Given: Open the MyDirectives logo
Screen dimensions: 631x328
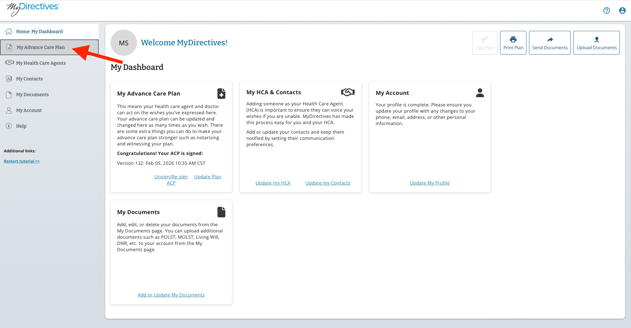Looking at the screenshot, I should [x=32, y=9].
